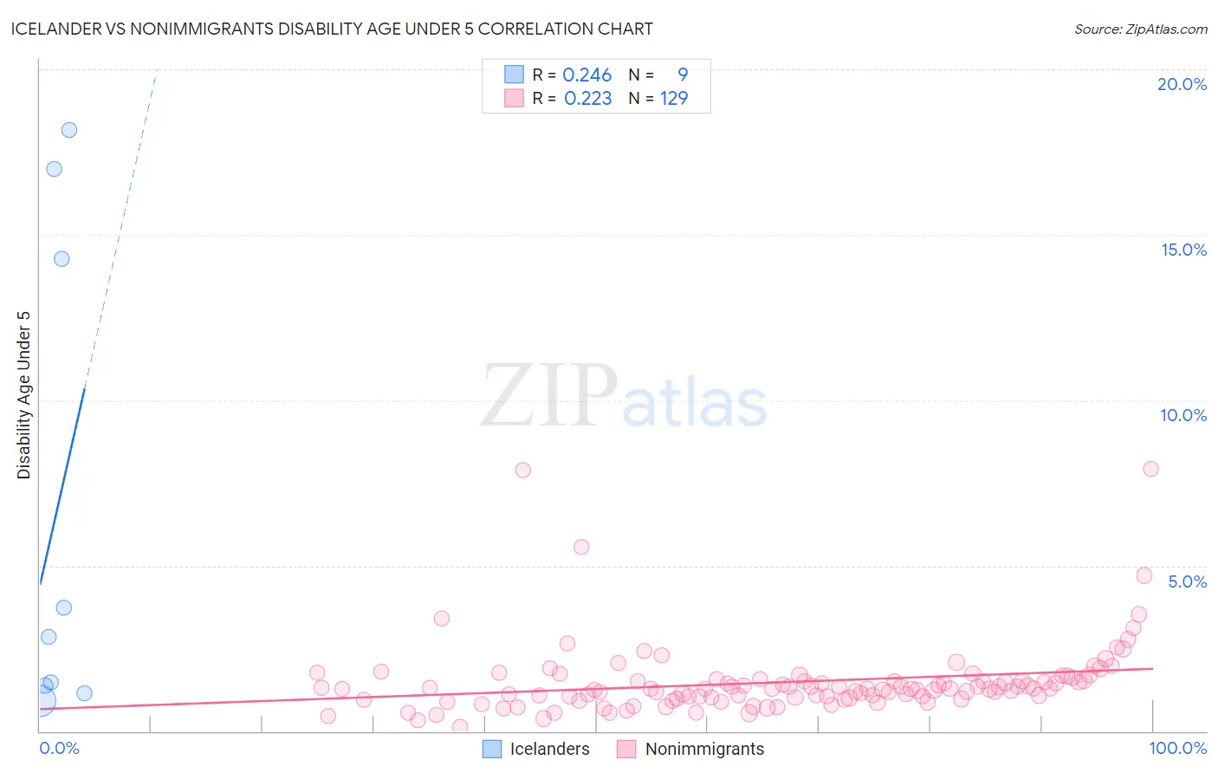Click the highest blue Icelander data point
1218x773 pixels.
click(x=69, y=130)
